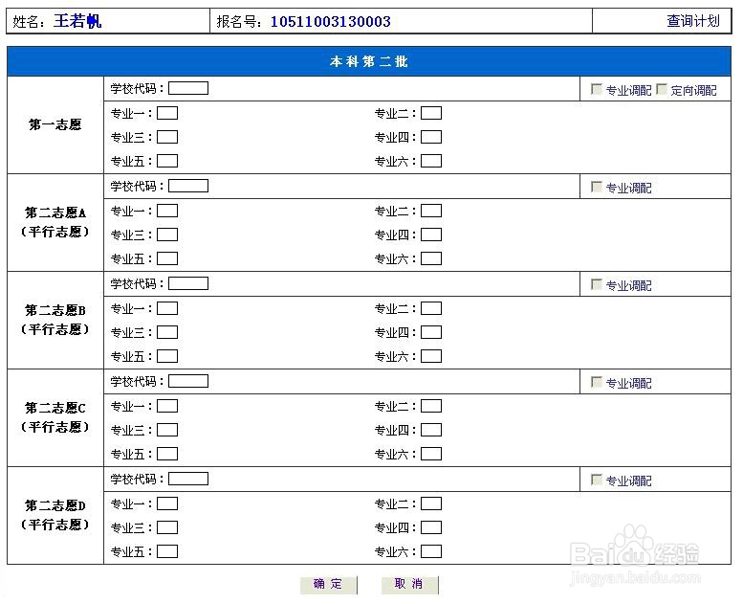Image resolution: width=743 pixels, height=604 pixels.
Task: Click 专业一 box in 第二志愿A
Action: 167,211
